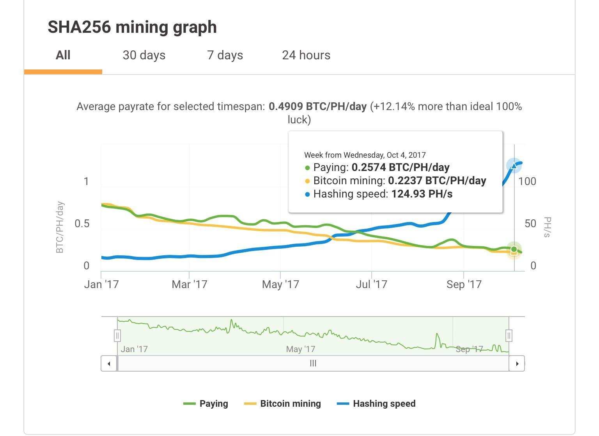The width and height of the screenshot is (599, 436).
Task: Click the 0.5 label on left axis
Action: (82, 224)
